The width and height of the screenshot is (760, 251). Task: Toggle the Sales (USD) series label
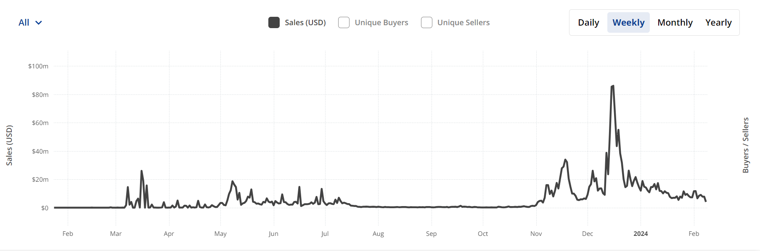click(305, 23)
